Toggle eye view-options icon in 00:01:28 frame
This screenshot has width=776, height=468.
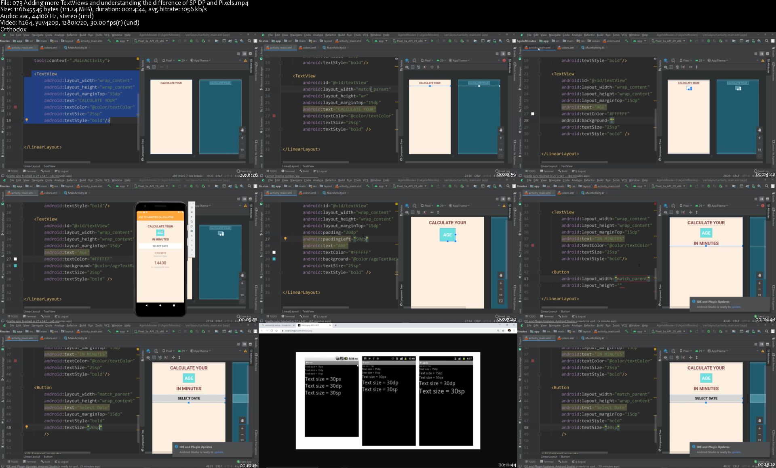point(148,67)
